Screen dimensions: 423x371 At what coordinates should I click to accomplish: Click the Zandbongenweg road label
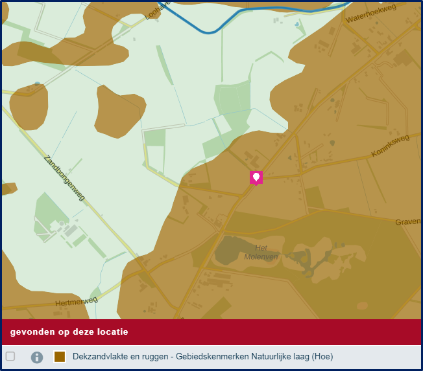point(64,177)
